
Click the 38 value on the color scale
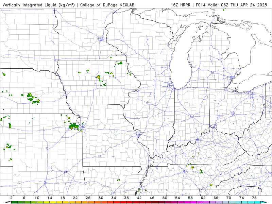coord(126,198)
